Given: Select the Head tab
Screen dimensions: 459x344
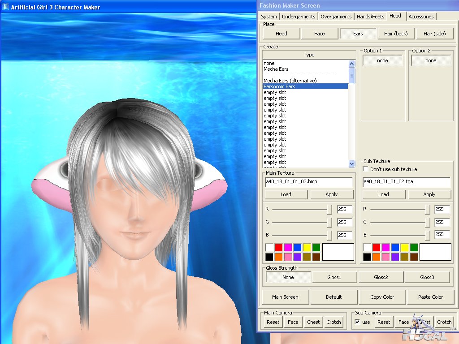Looking at the screenshot, I should pyautogui.click(x=395, y=16).
